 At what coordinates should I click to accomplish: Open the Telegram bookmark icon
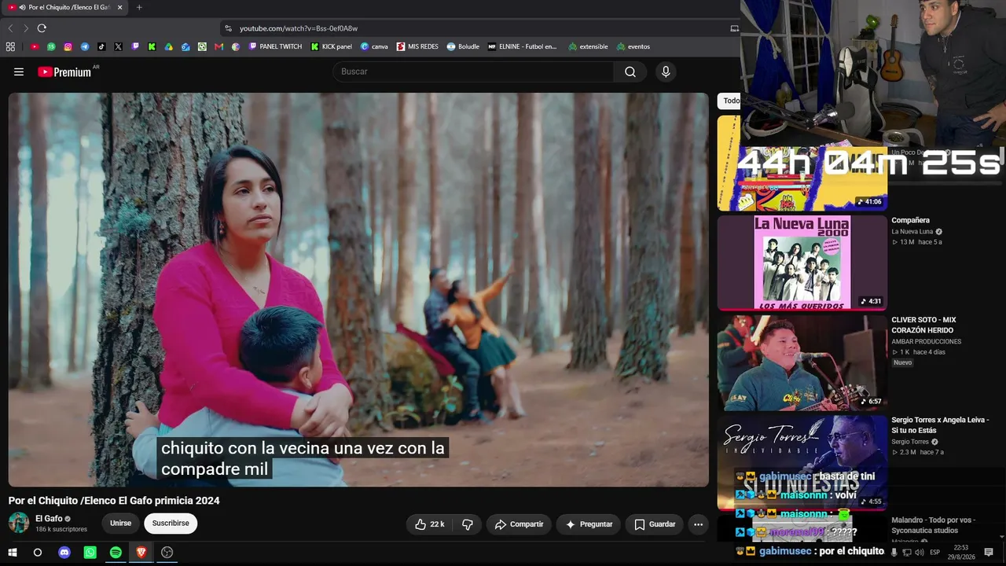85,46
